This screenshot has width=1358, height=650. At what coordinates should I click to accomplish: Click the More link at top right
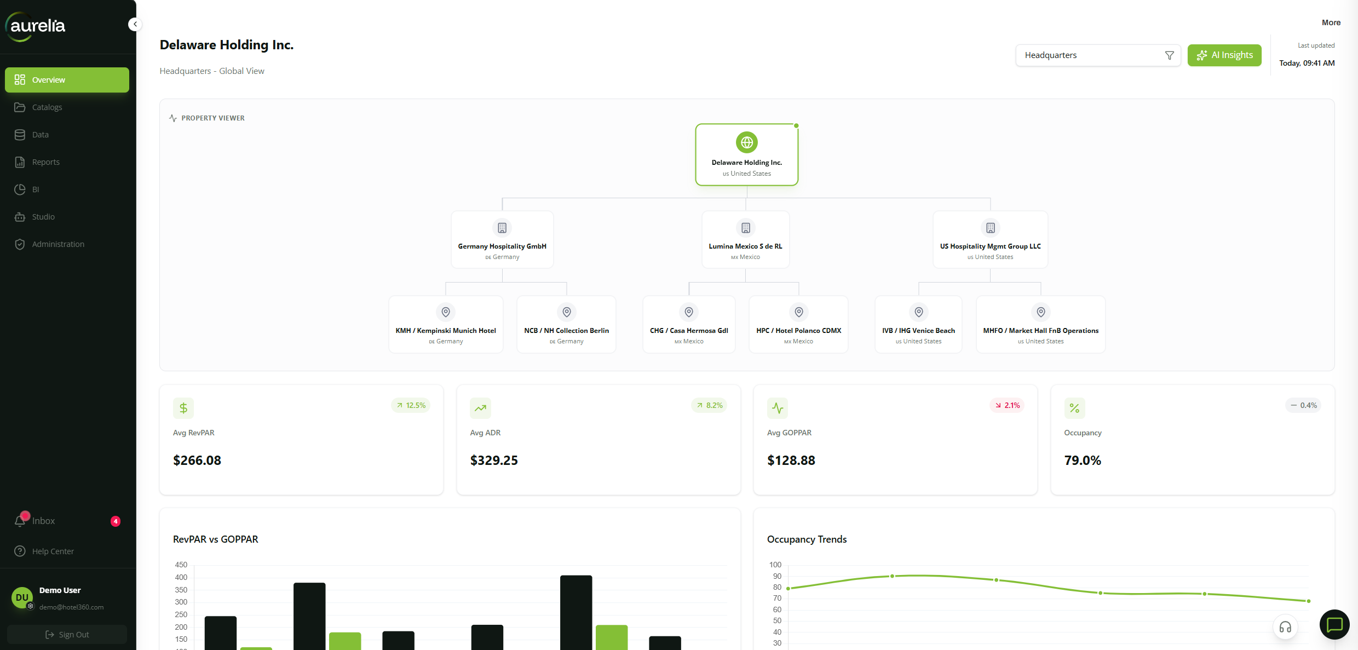tap(1331, 22)
